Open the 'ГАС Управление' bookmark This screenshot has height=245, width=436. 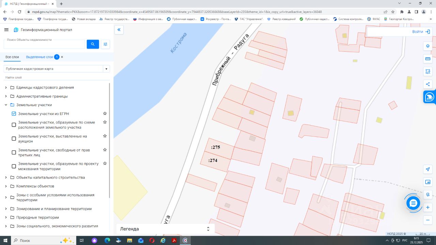(x=249, y=19)
